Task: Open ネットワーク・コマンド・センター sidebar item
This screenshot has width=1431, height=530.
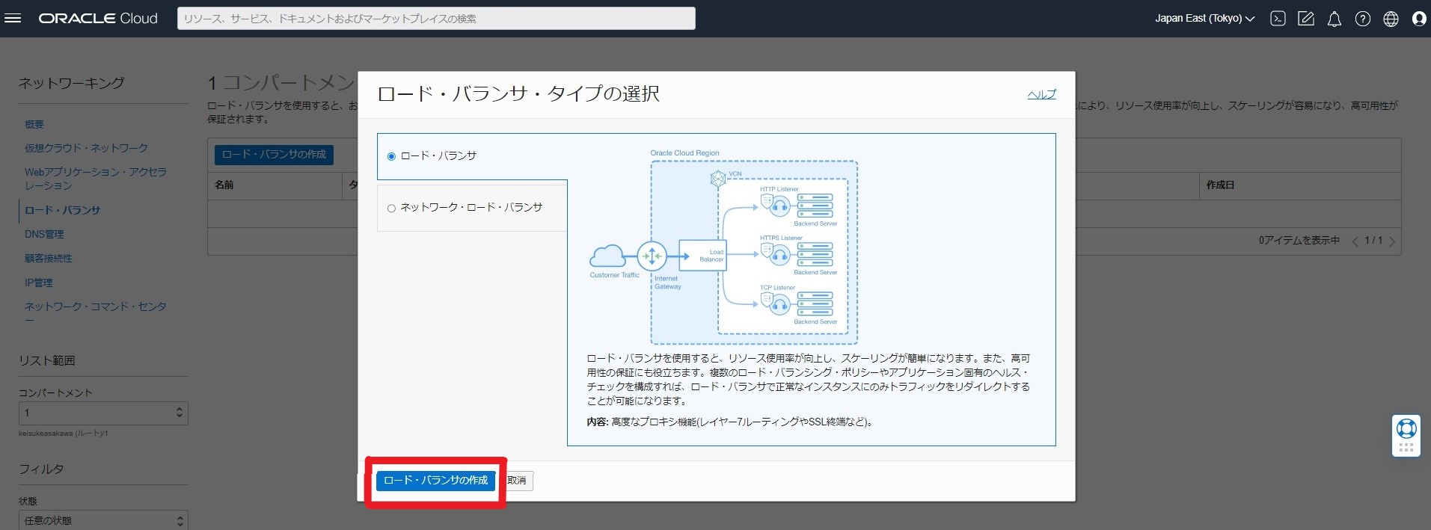Action: 96,312
